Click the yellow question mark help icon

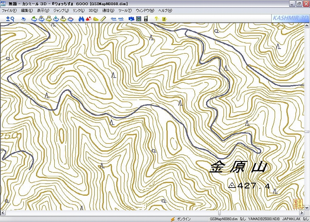click(157, 19)
